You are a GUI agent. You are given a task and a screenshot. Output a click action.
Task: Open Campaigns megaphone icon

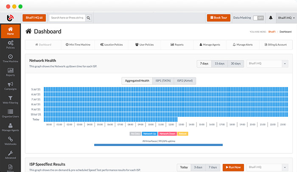click(x=11, y=84)
